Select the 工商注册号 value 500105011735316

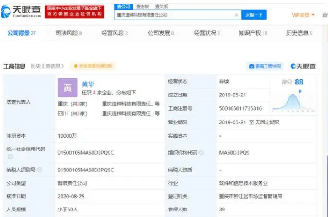[240, 109]
